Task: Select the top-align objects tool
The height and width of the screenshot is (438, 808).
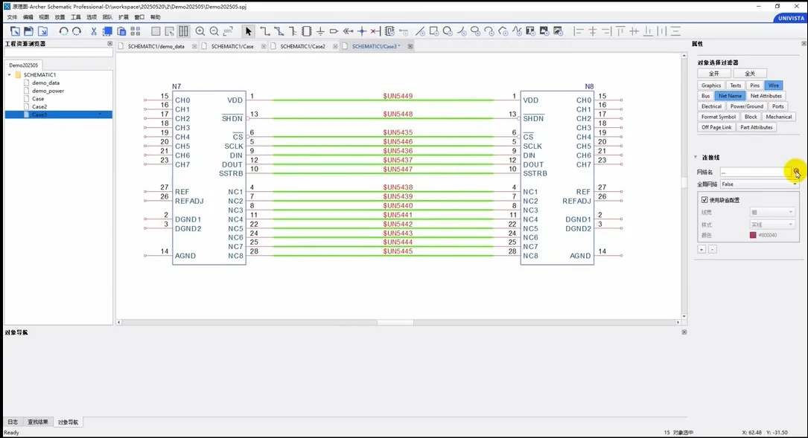Action: click(621, 31)
